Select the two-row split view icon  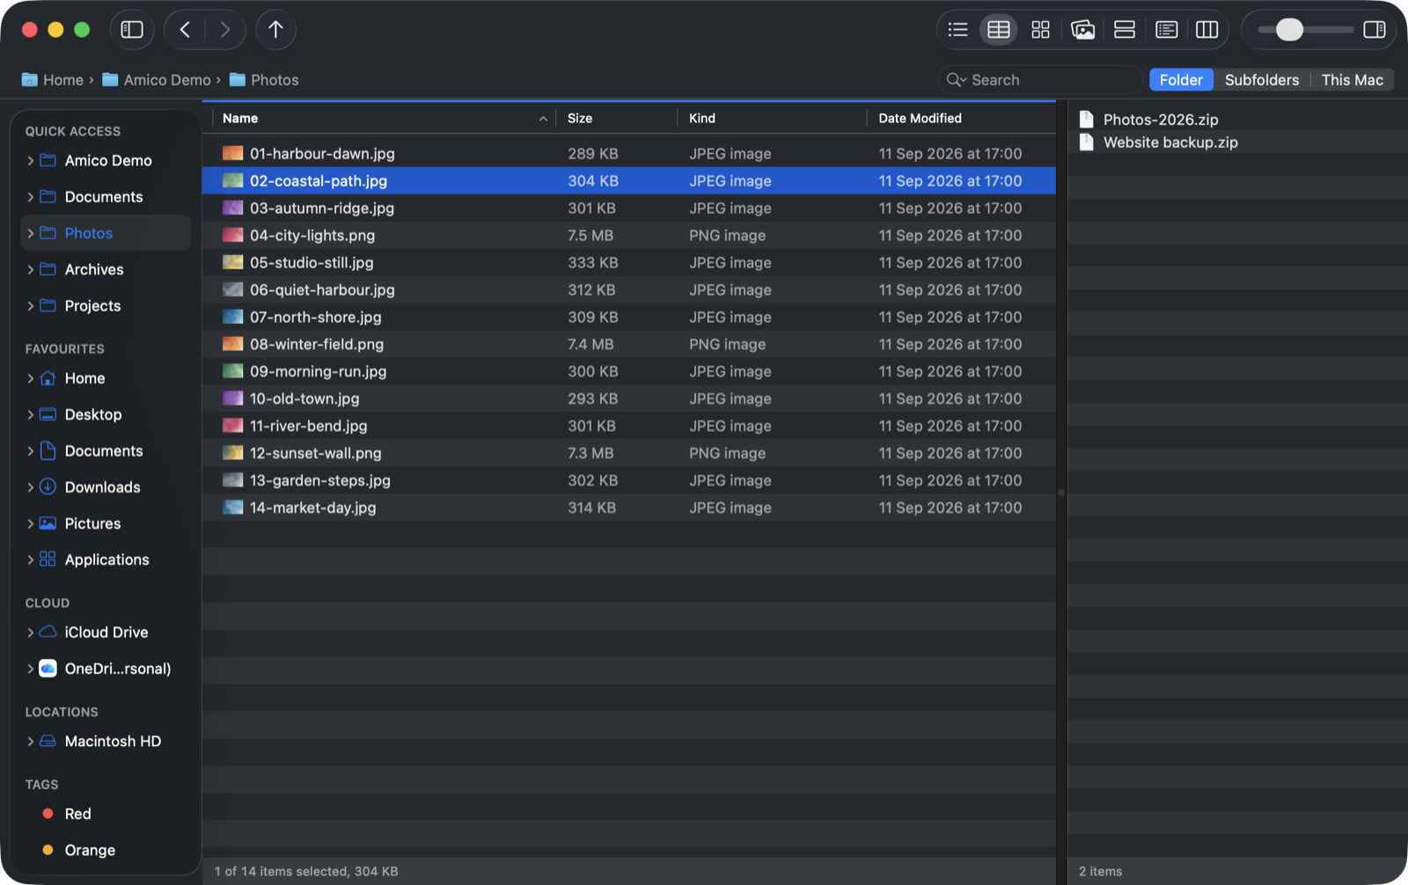(1124, 30)
